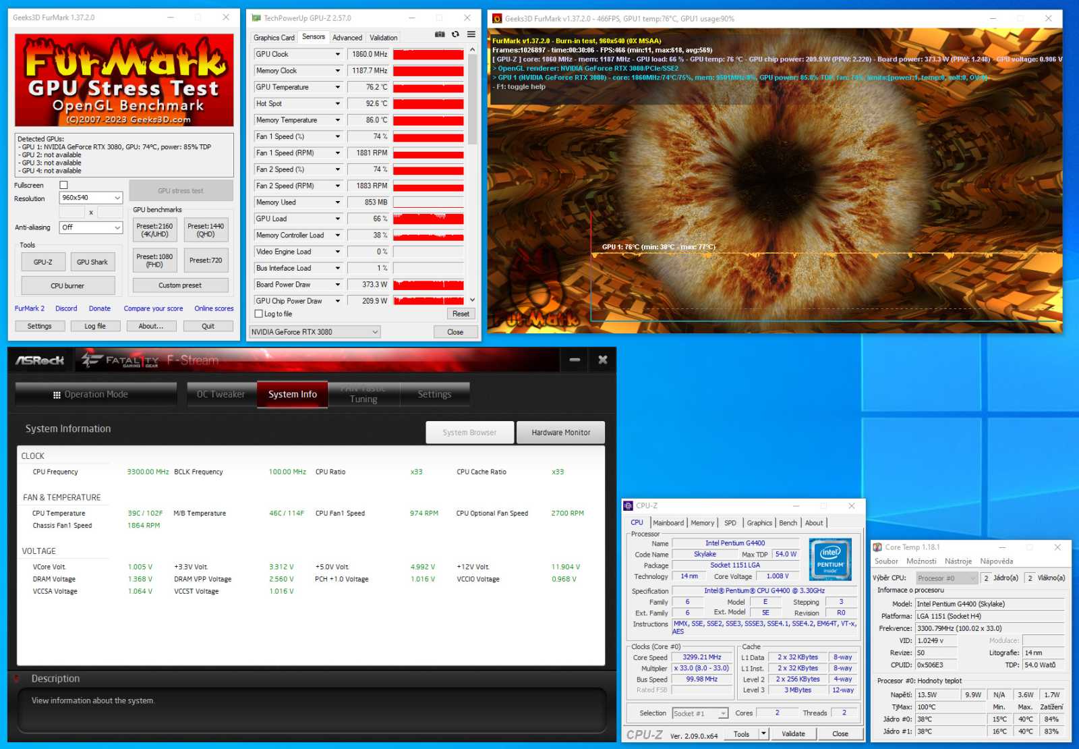The height and width of the screenshot is (749, 1079).
Task: Open the GPU Clock sensor dropdown arrow
Action: click(338, 54)
